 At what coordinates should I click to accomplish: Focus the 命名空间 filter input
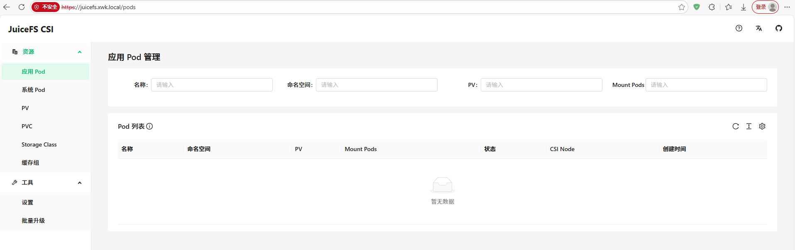click(377, 85)
